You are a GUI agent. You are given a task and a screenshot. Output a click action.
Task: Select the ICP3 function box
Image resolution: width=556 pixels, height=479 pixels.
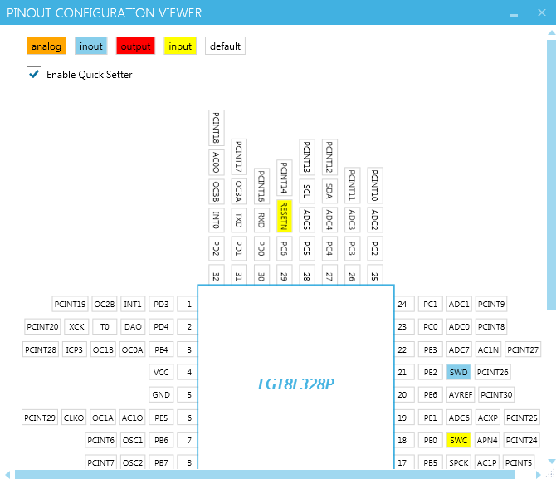[x=75, y=349]
